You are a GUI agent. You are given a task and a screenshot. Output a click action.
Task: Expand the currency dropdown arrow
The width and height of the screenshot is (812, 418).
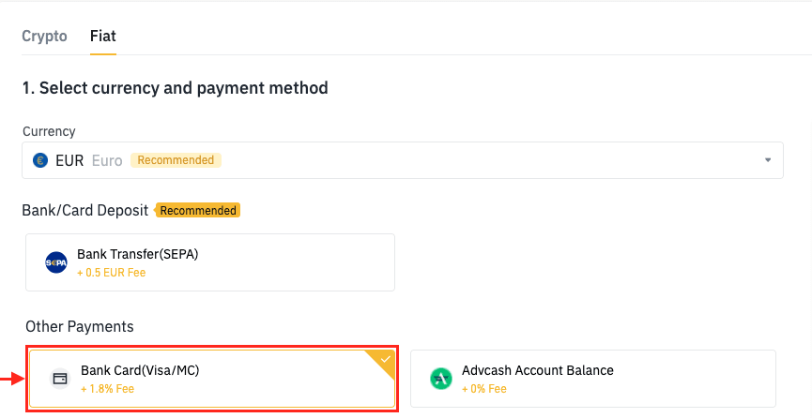[768, 160]
